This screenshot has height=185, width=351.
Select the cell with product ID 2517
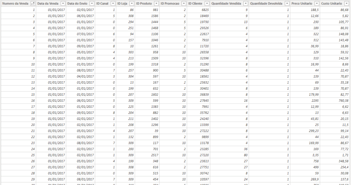coord(147,155)
